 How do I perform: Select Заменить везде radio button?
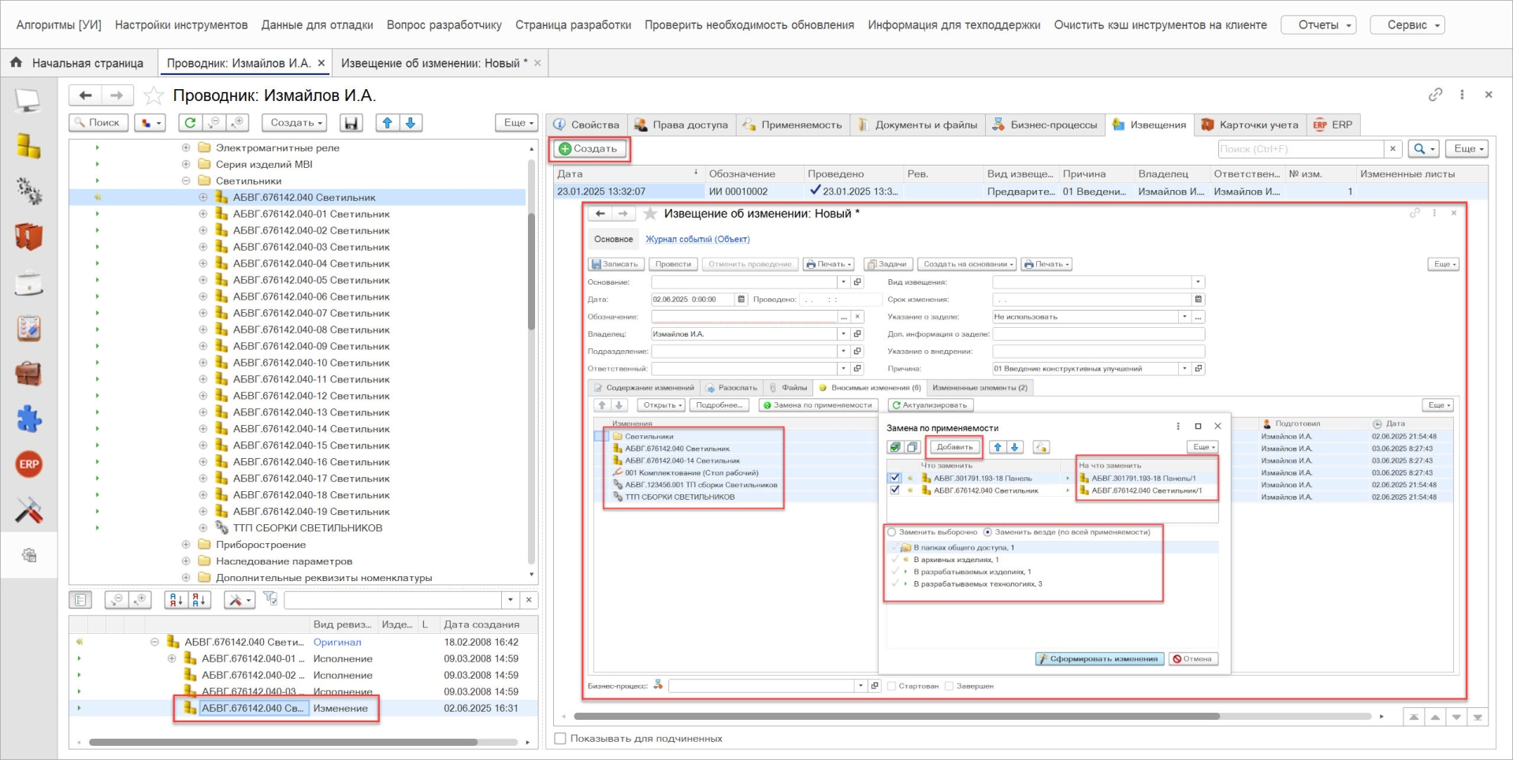[987, 532]
